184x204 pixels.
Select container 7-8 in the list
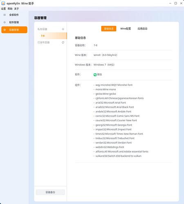(x=51, y=36)
